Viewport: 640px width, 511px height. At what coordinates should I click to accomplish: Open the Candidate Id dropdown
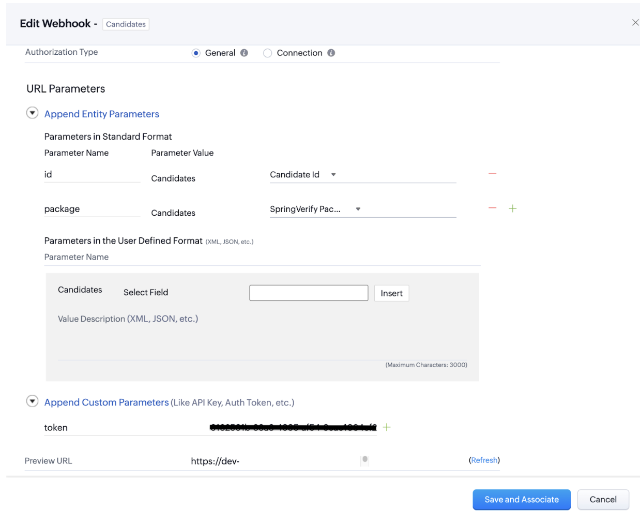(x=333, y=175)
